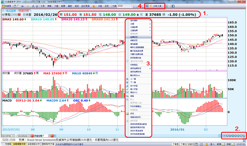Expand the 主圖 submenu

coord(139,24)
